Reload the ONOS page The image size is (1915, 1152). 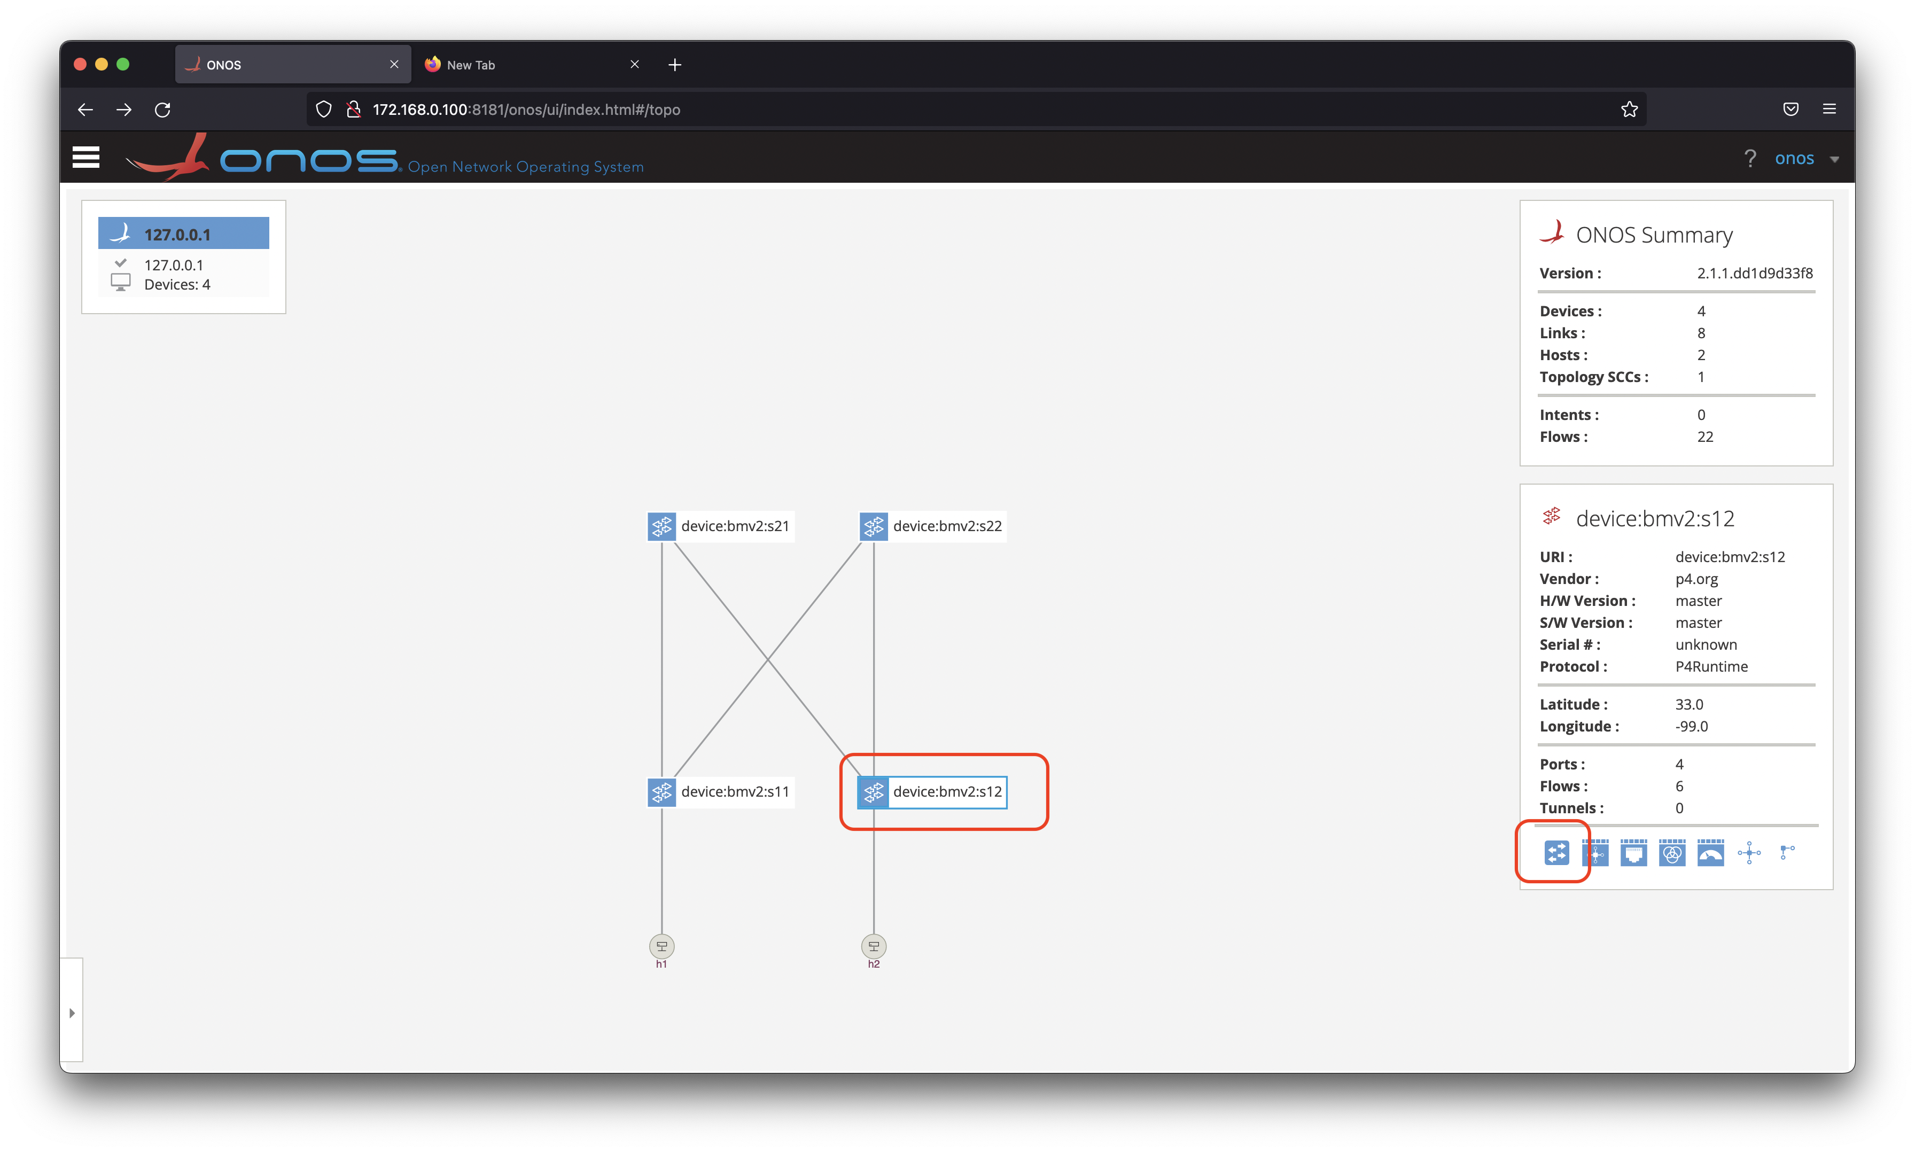click(x=162, y=110)
